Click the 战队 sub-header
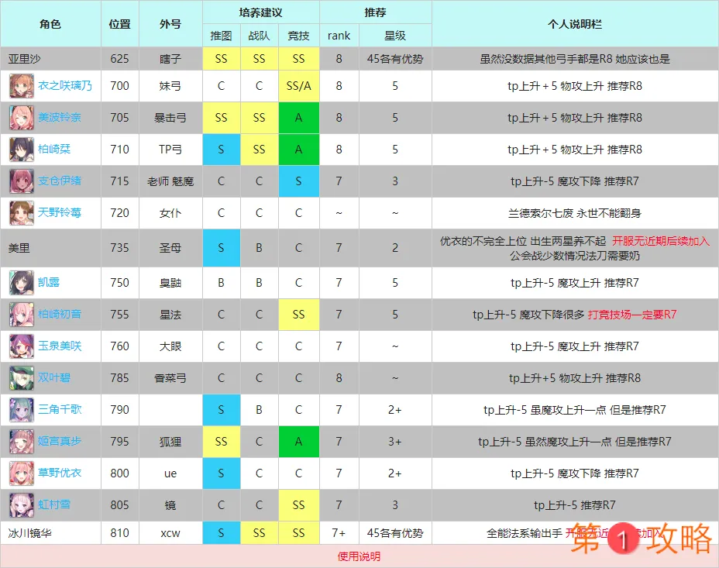Screen dimensions: 719x568 (x=259, y=36)
